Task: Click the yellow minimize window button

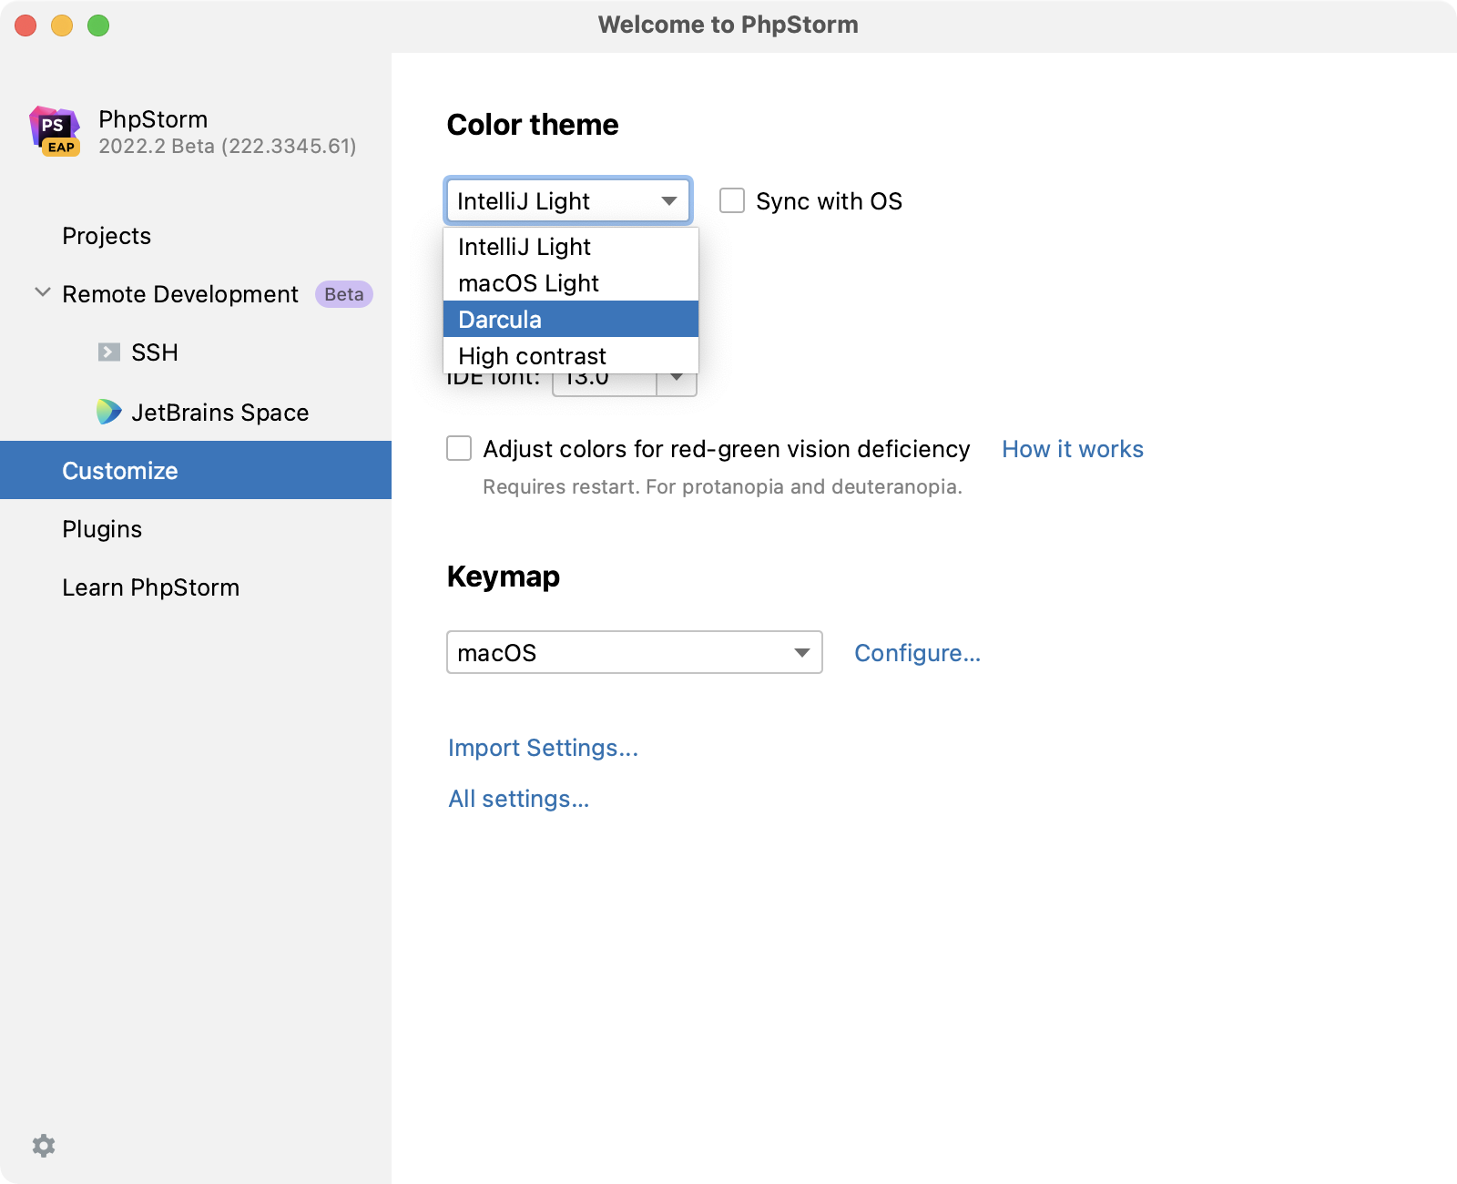Action: coord(62,26)
